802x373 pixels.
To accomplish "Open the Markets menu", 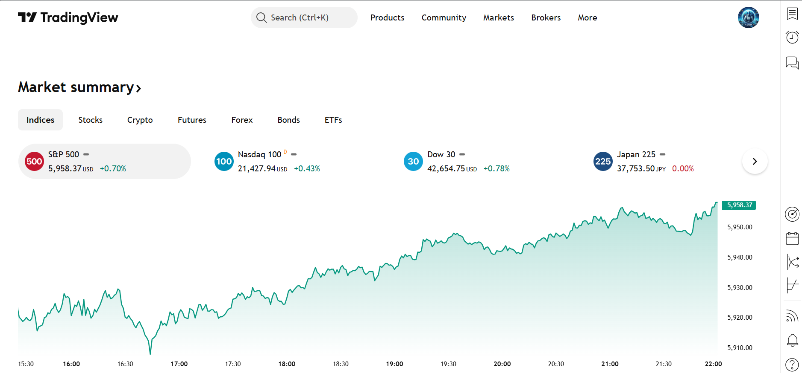I will [x=499, y=17].
